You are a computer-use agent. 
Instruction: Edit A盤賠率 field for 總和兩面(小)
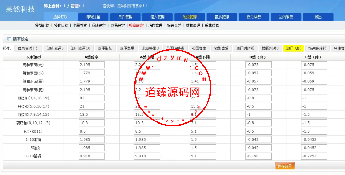point(92,73)
